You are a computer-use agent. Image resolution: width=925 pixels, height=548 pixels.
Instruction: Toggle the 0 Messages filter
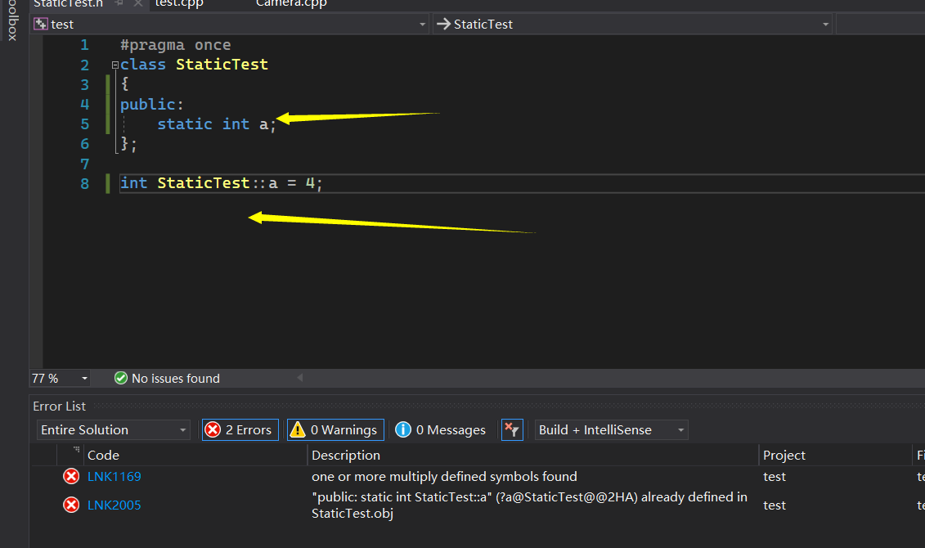441,430
